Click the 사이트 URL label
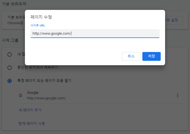The height and width of the screenshot is (134, 190). pyautogui.click(x=38, y=25)
